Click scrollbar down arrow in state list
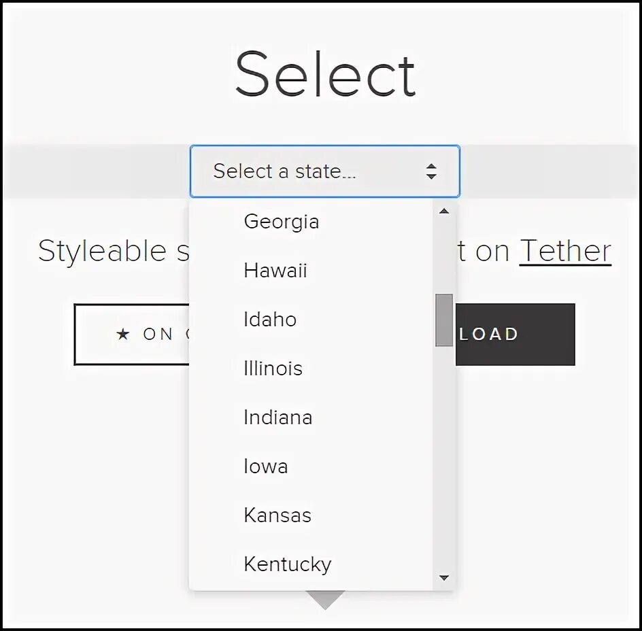This screenshot has height=631, width=642. coord(444,578)
